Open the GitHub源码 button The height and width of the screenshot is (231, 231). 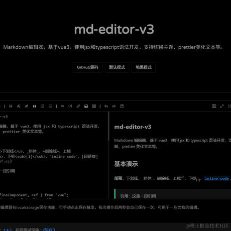click(87, 67)
